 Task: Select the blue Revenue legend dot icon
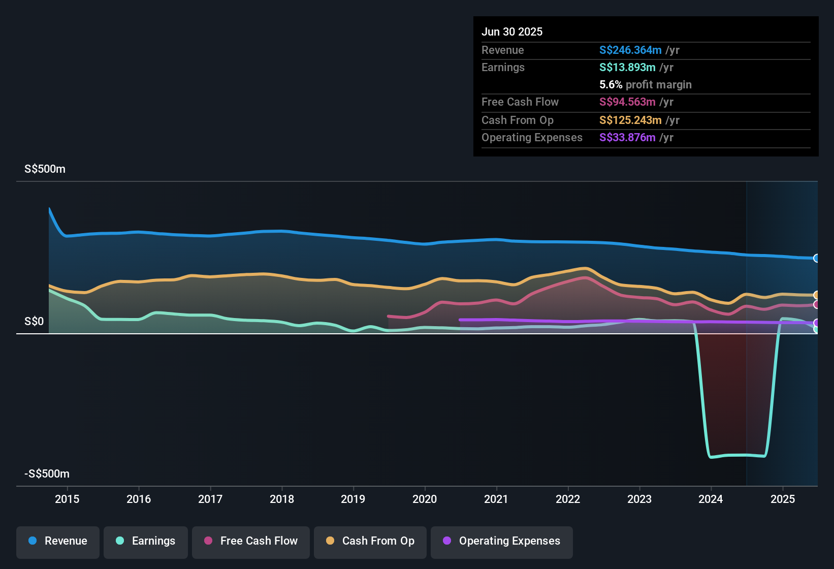33,541
